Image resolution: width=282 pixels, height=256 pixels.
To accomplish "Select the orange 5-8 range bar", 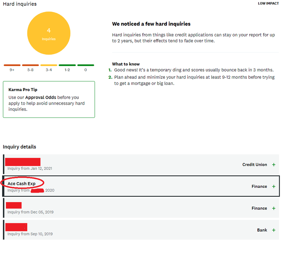I will [30, 65].
